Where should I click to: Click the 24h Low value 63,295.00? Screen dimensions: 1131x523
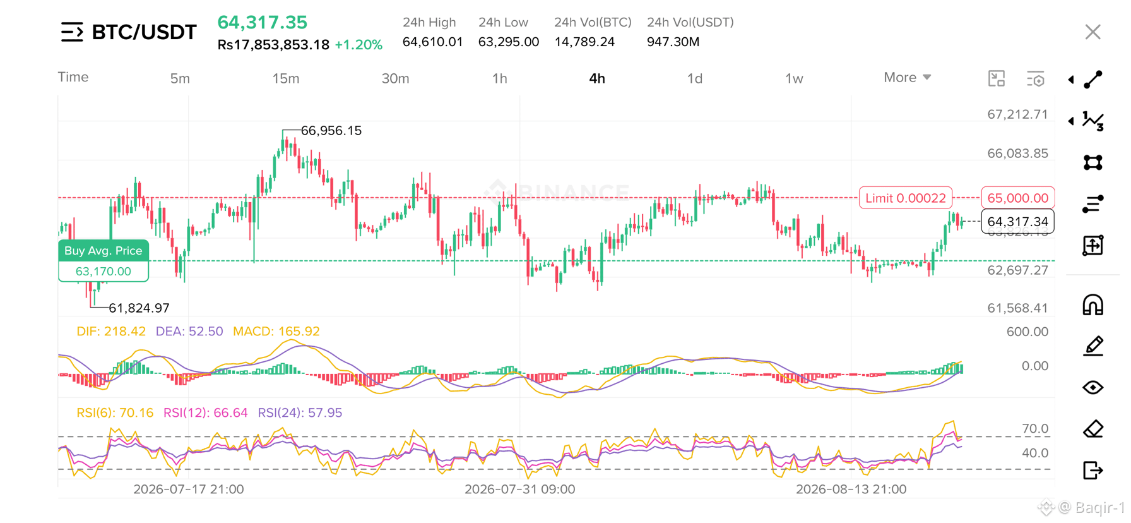pos(509,42)
